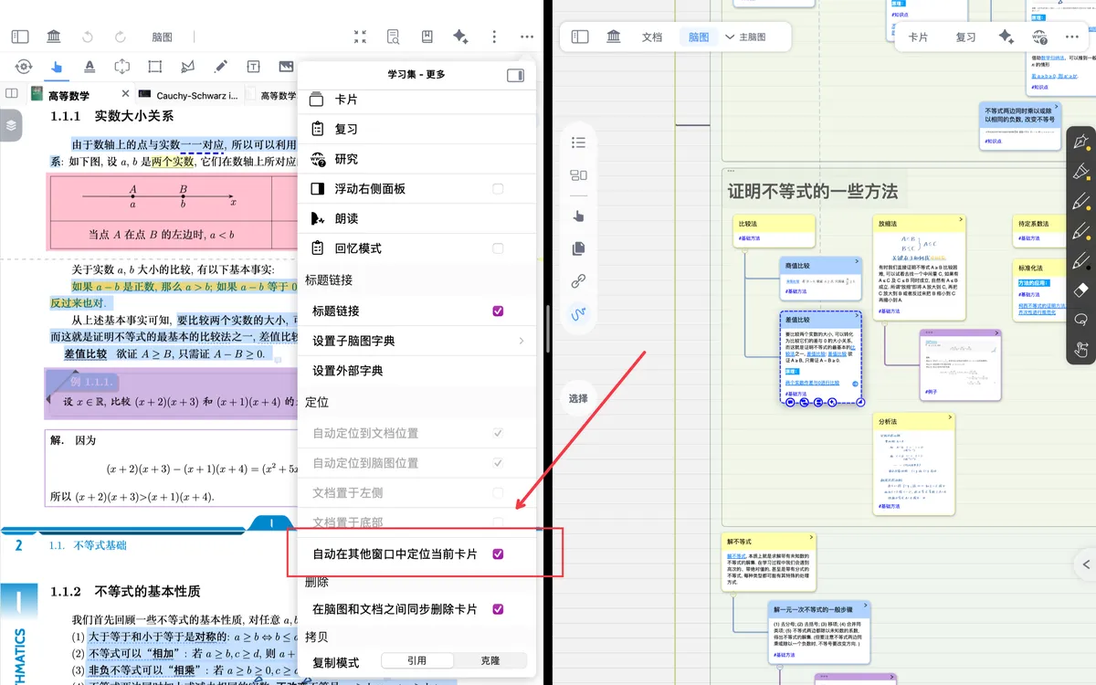Viewport: 1096px width, 685px height.
Task: Click the undo arrow in the left toolbar
Action: click(x=88, y=37)
